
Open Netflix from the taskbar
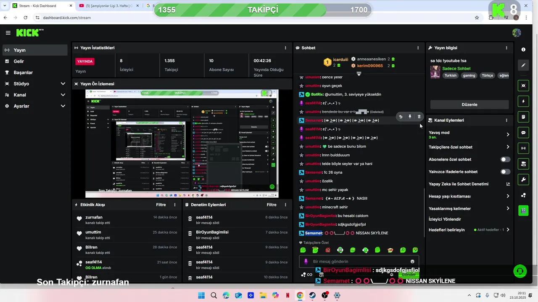pos(287,295)
